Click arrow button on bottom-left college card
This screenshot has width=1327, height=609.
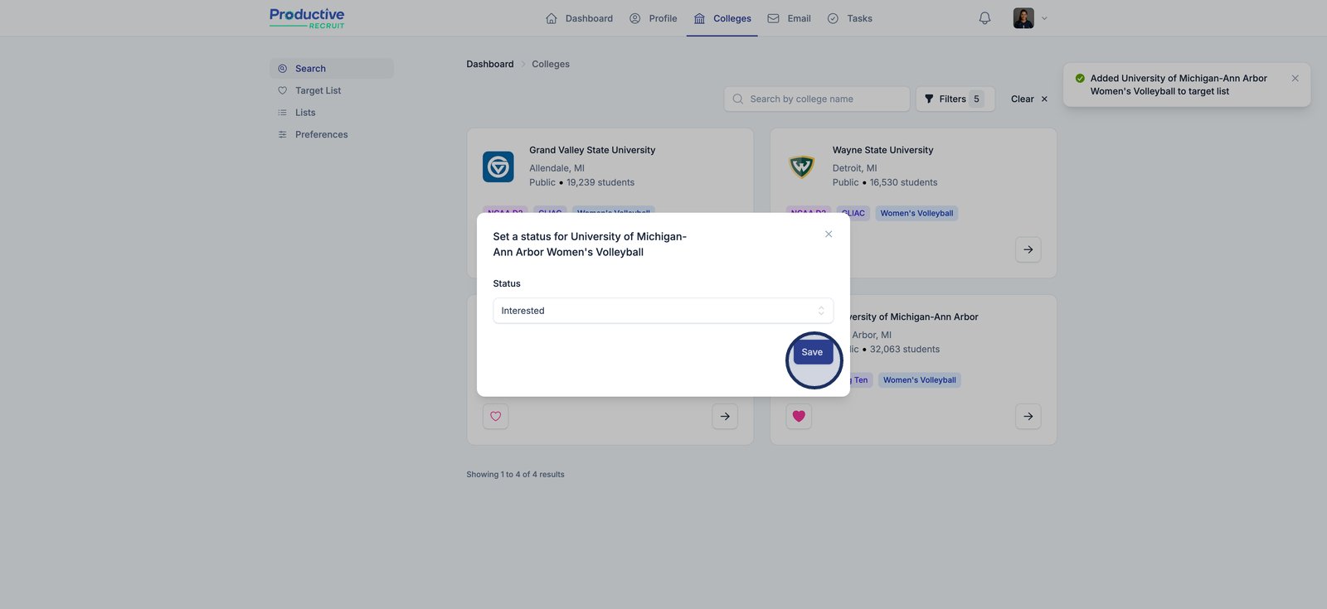[x=725, y=416]
